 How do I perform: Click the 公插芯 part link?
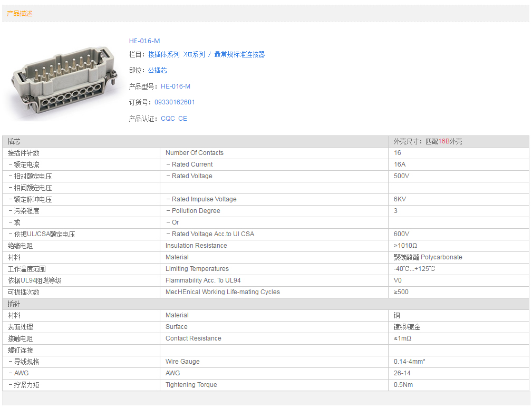coord(157,70)
